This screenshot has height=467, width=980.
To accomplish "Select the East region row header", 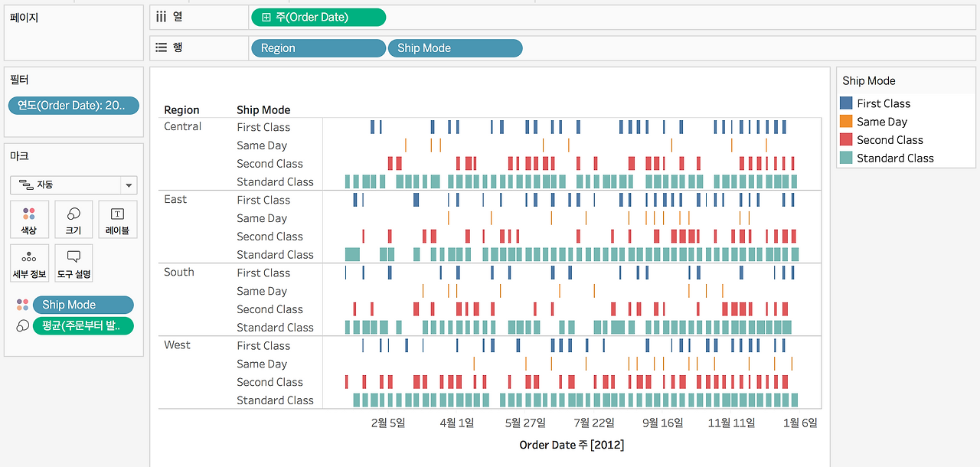I will 175,199.
